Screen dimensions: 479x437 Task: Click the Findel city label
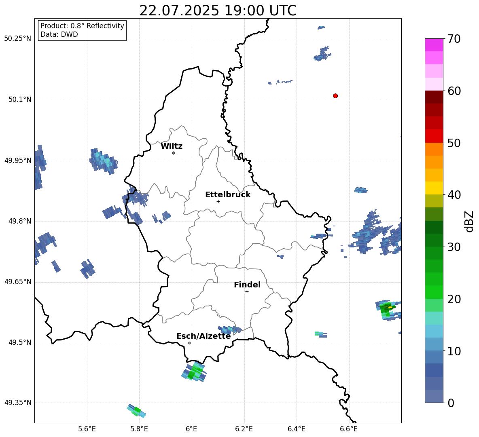coord(247,285)
